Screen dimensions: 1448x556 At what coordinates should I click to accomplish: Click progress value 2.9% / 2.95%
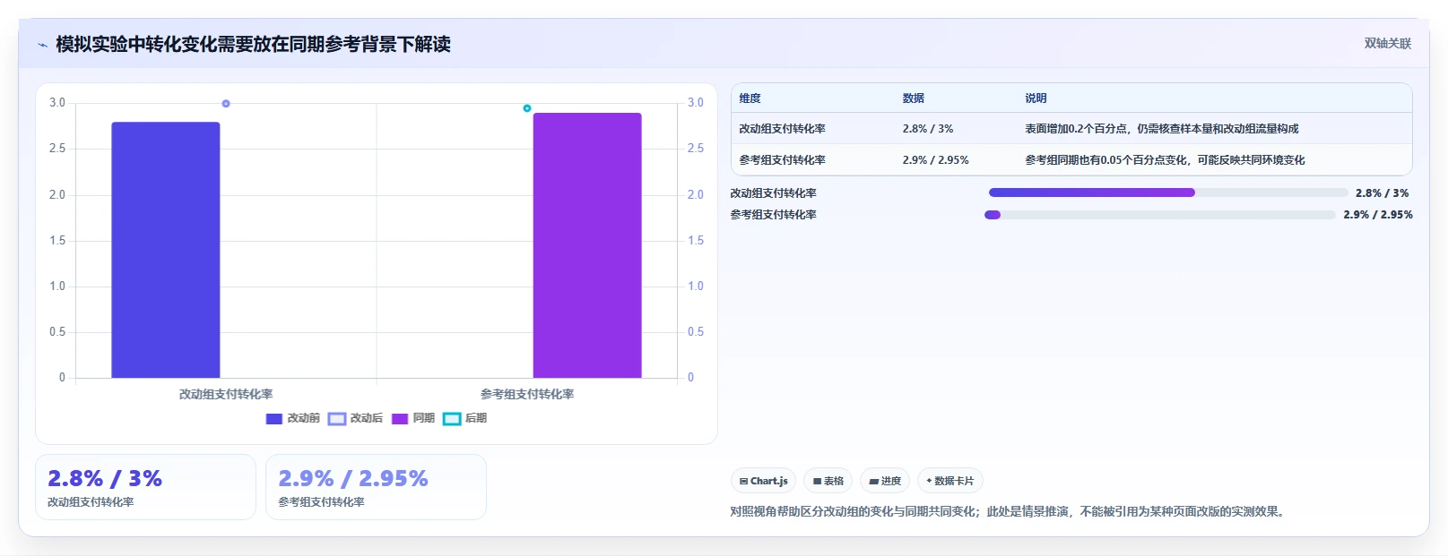(1377, 215)
